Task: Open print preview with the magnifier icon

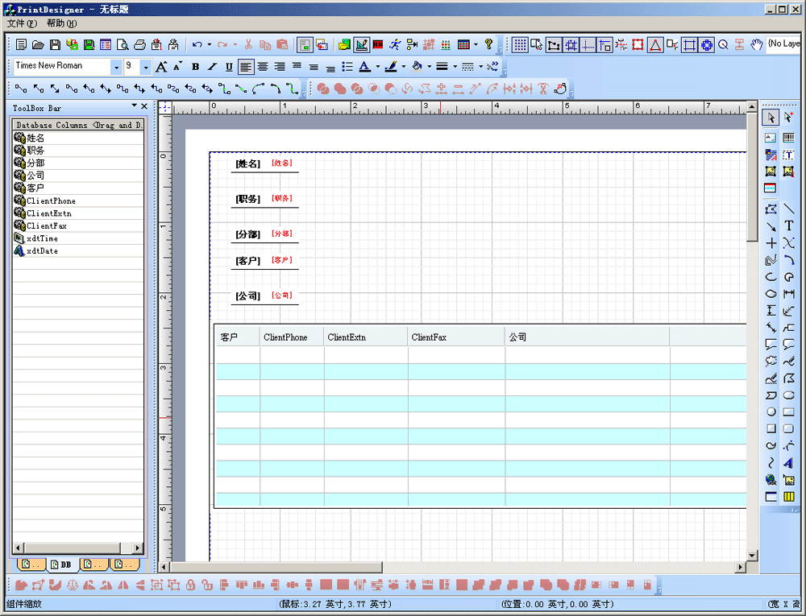Action: (x=123, y=44)
